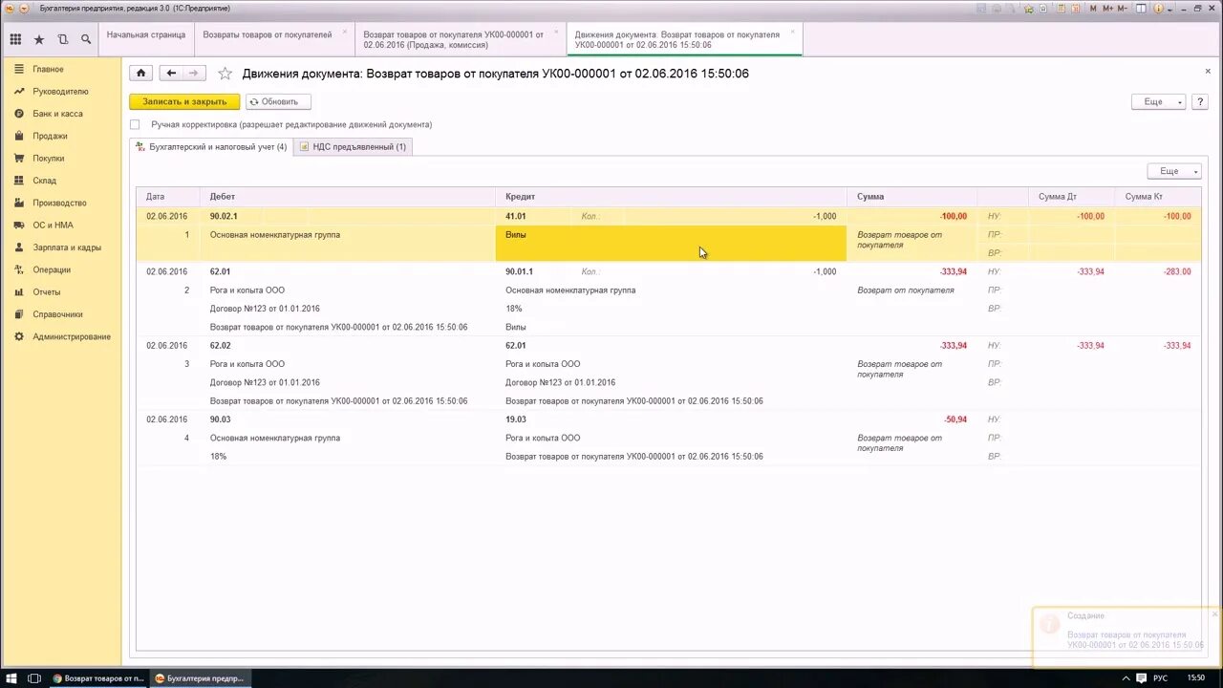Open Покупки section in sidebar
Image resolution: width=1223 pixels, height=688 pixels.
coord(49,159)
